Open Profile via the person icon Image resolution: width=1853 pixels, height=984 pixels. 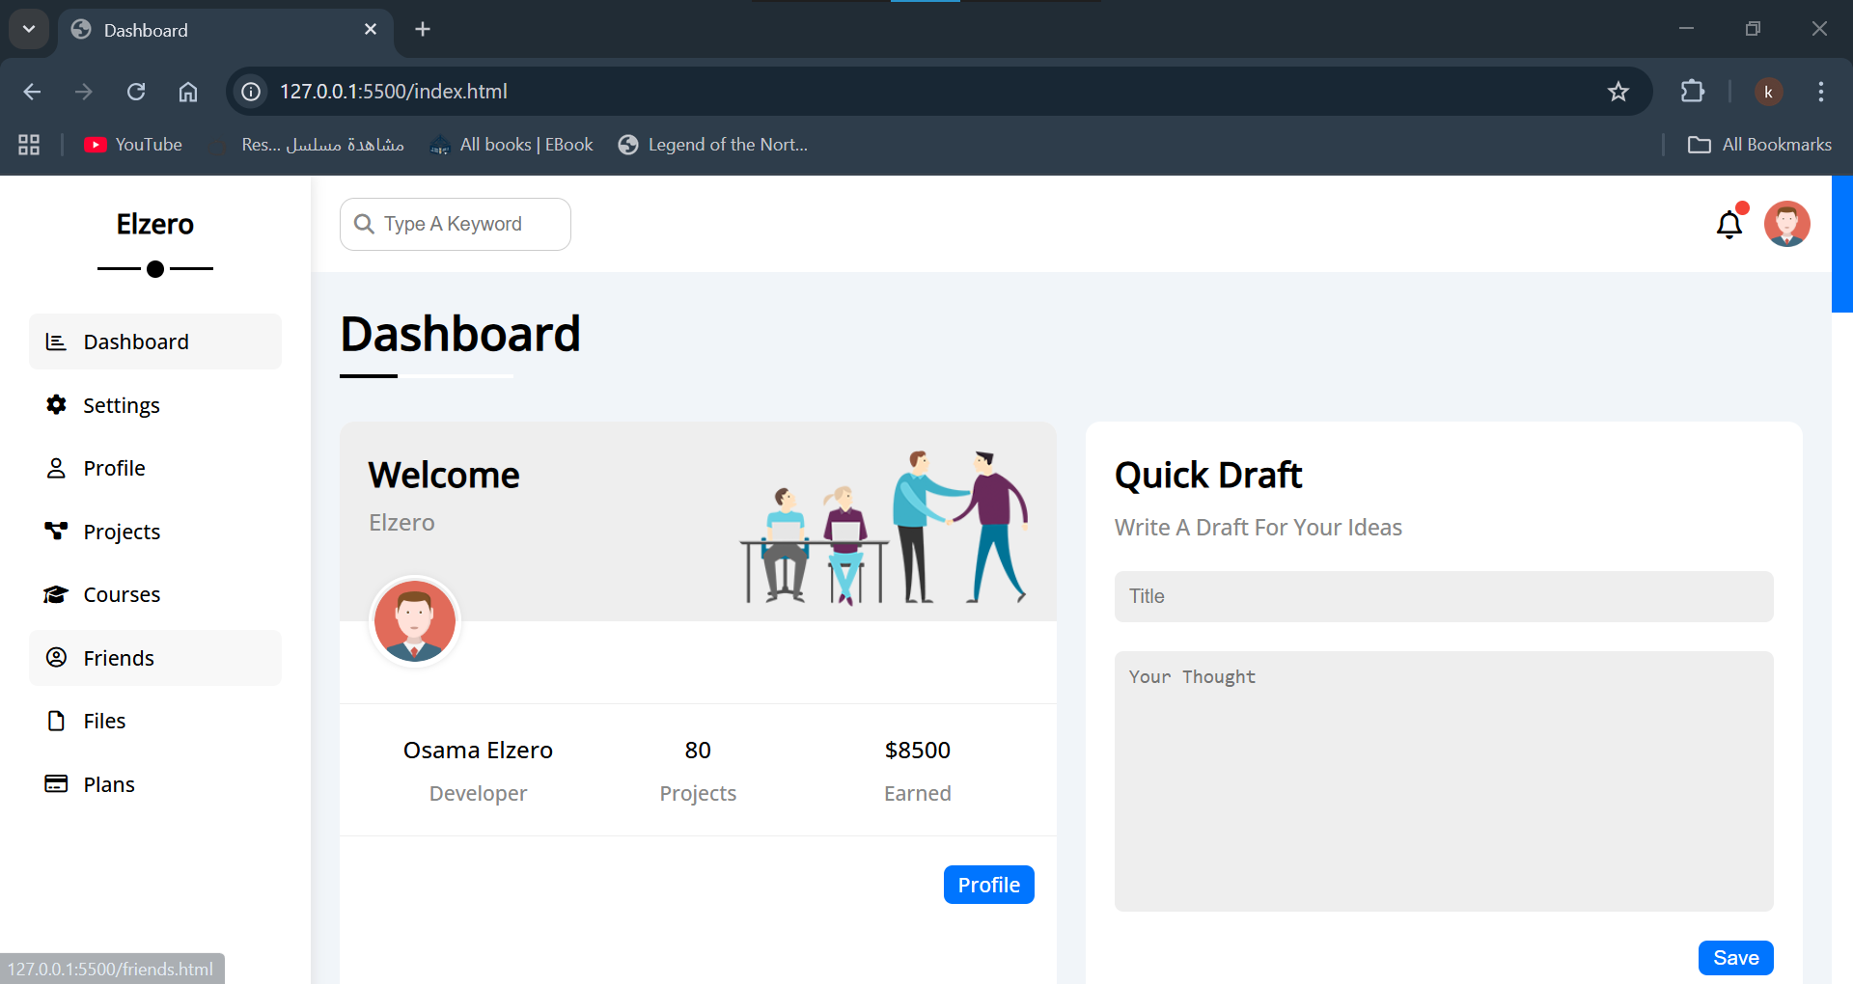click(x=55, y=468)
